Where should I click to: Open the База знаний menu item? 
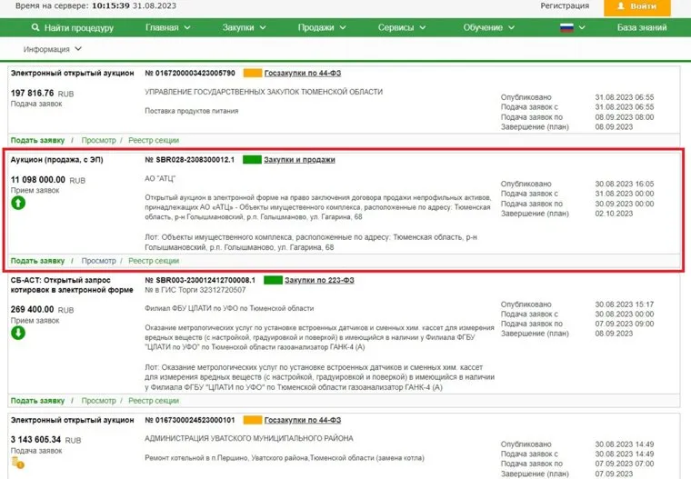click(643, 28)
